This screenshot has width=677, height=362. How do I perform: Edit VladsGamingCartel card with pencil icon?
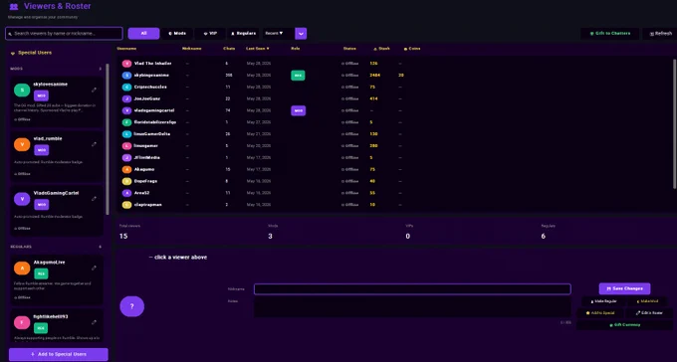click(x=94, y=199)
